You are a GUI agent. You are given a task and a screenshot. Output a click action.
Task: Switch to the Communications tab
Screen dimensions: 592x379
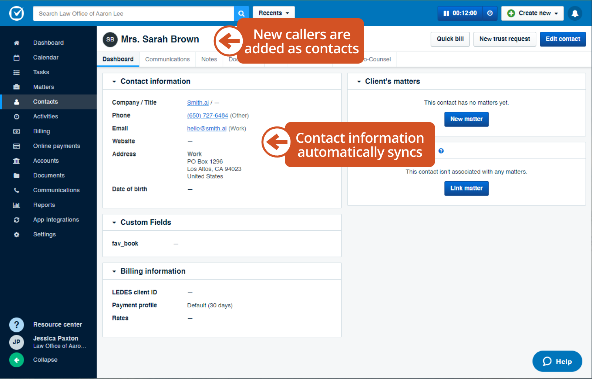[167, 59]
